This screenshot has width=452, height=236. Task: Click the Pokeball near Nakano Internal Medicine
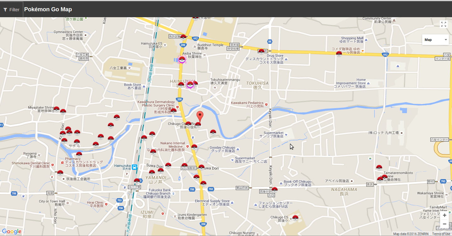tap(194, 147)
